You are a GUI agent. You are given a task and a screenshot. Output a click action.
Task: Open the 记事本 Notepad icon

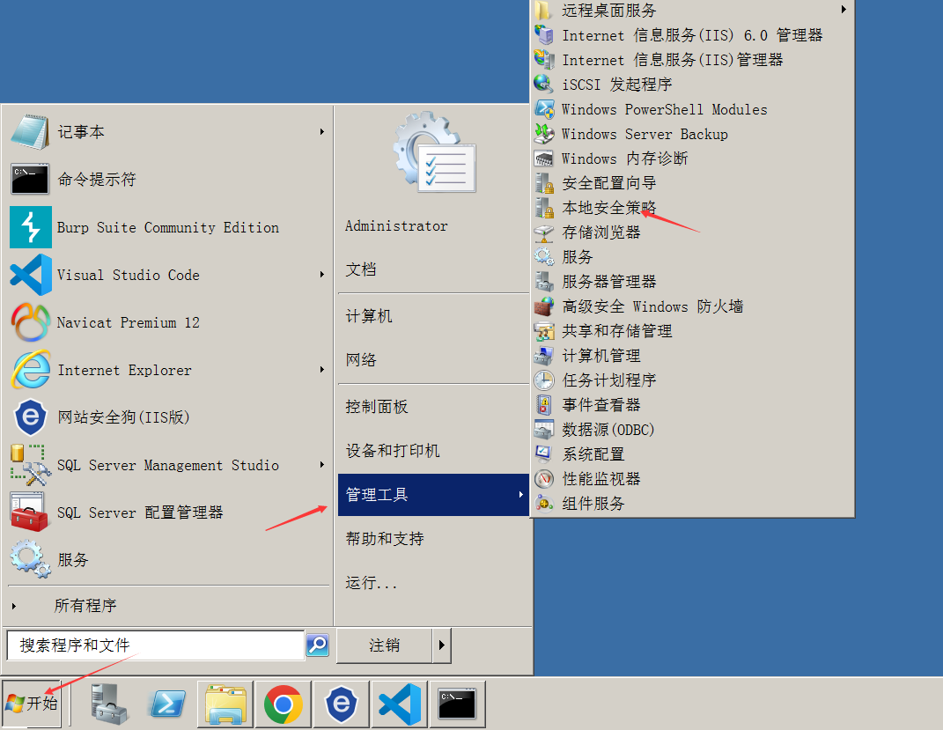pos(29,132)
